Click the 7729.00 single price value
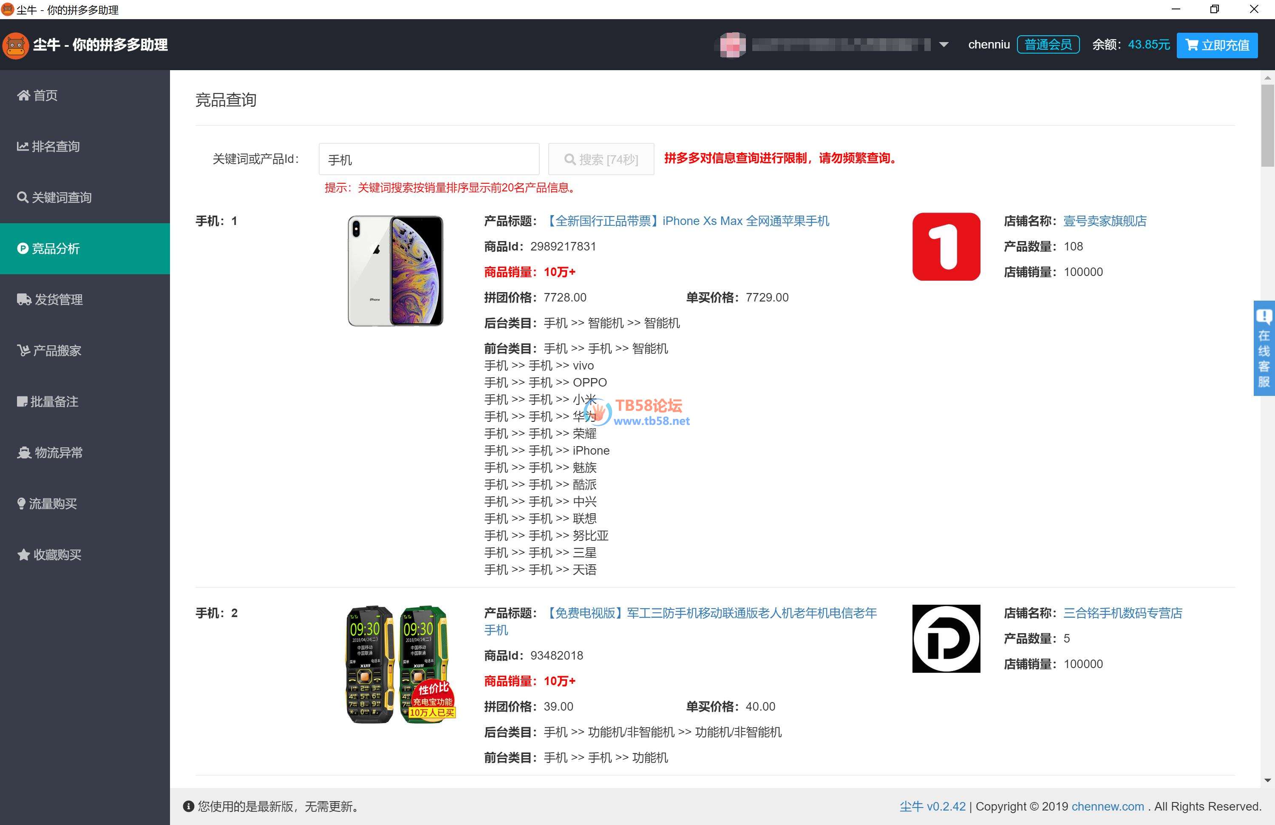The width and height of the screenshot is (1275, 825). 767,297
